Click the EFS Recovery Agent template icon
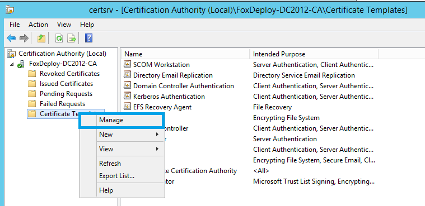The width and height of the screenshot is (425, 206). click(127, 107)
